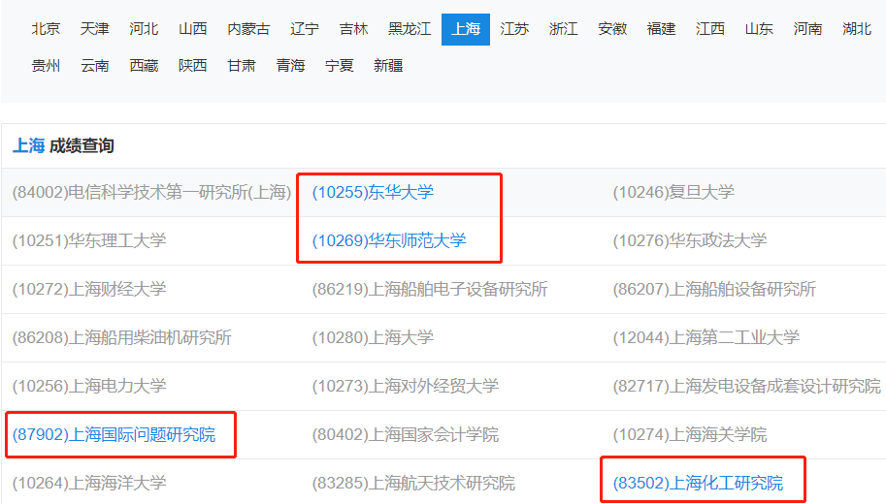Viewport: 886px width, 504px height.
Task: Click the 上海 成绩查询 section heading
Action: click(63, 146)
